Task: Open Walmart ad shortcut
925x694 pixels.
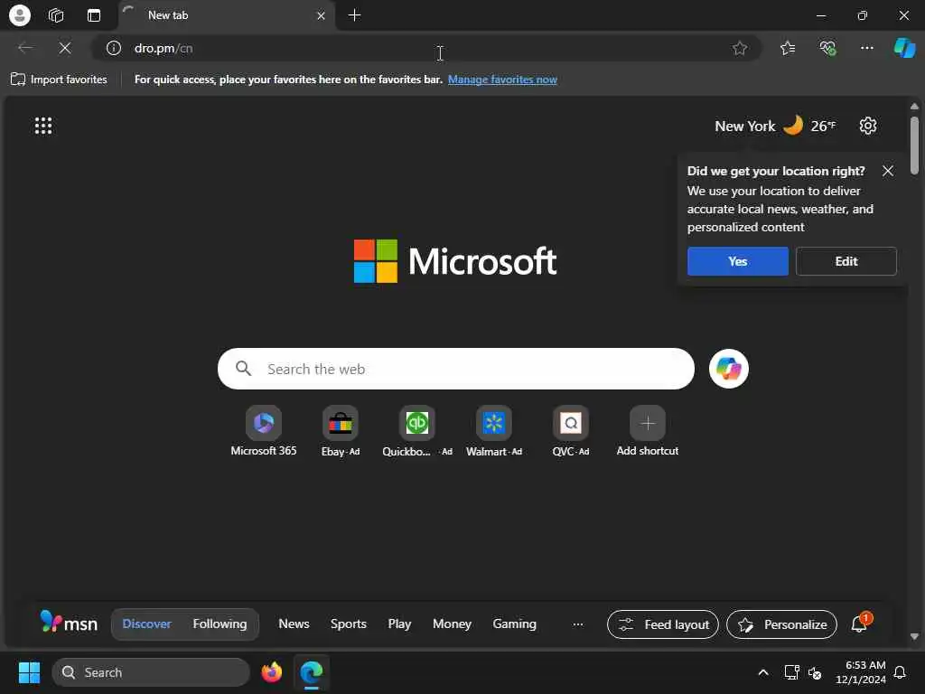Action: [494, 431]
